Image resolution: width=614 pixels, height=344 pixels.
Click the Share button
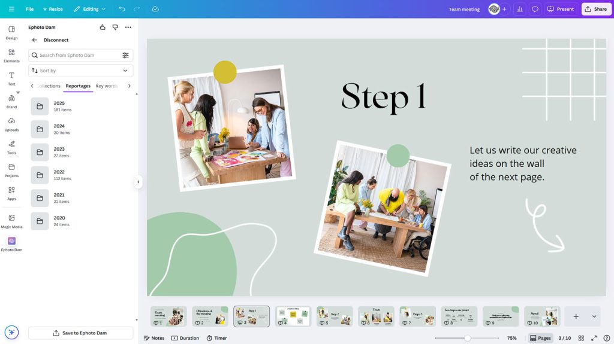(595, 9)
